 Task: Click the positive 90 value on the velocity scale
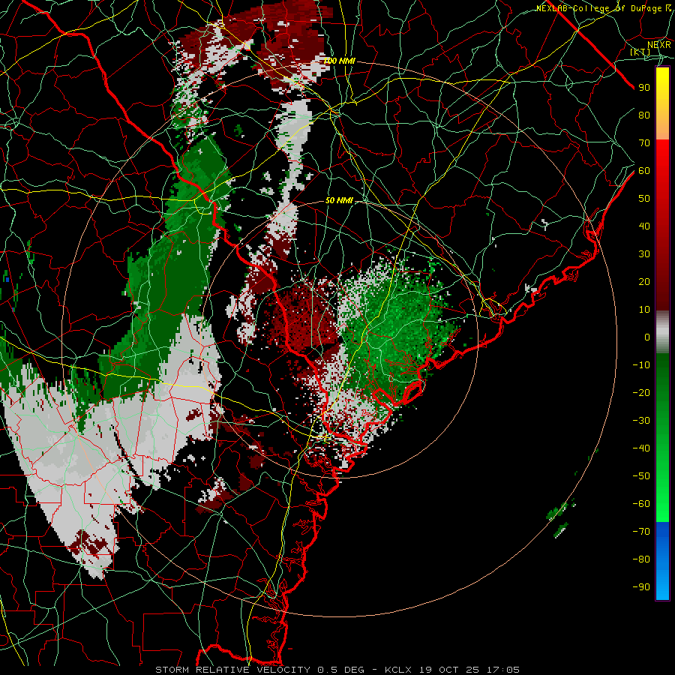coord(644,88)
